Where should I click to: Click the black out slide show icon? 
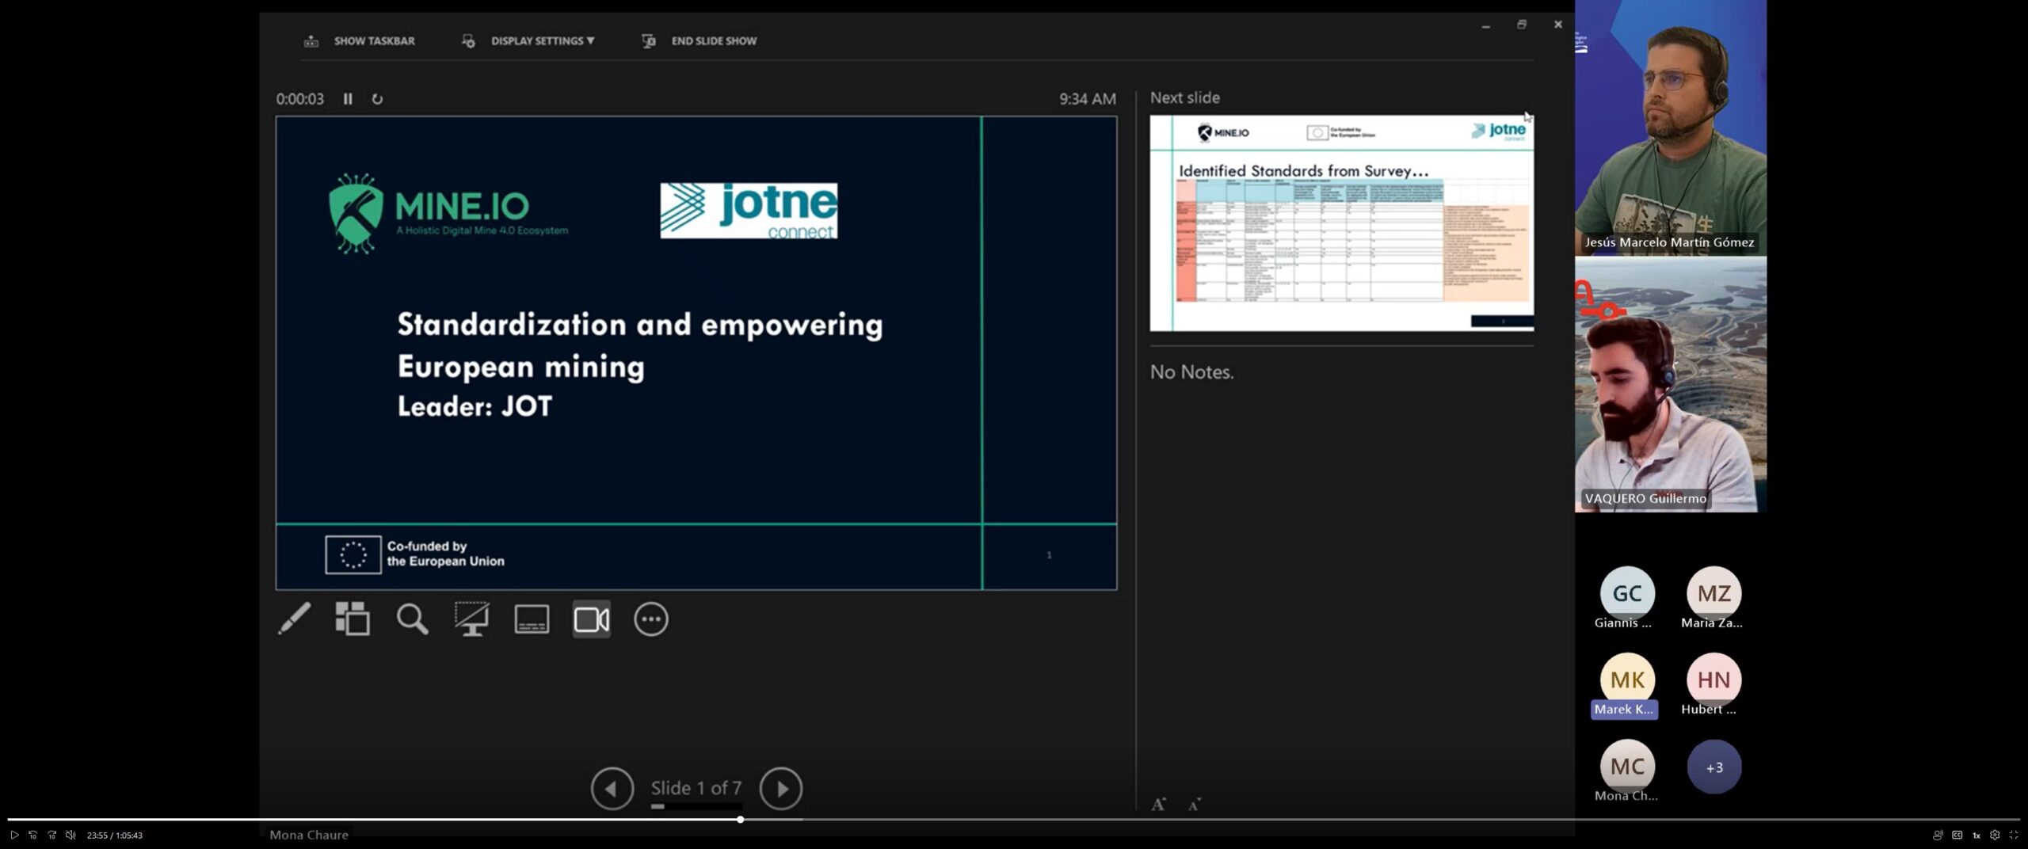(471, 619)
